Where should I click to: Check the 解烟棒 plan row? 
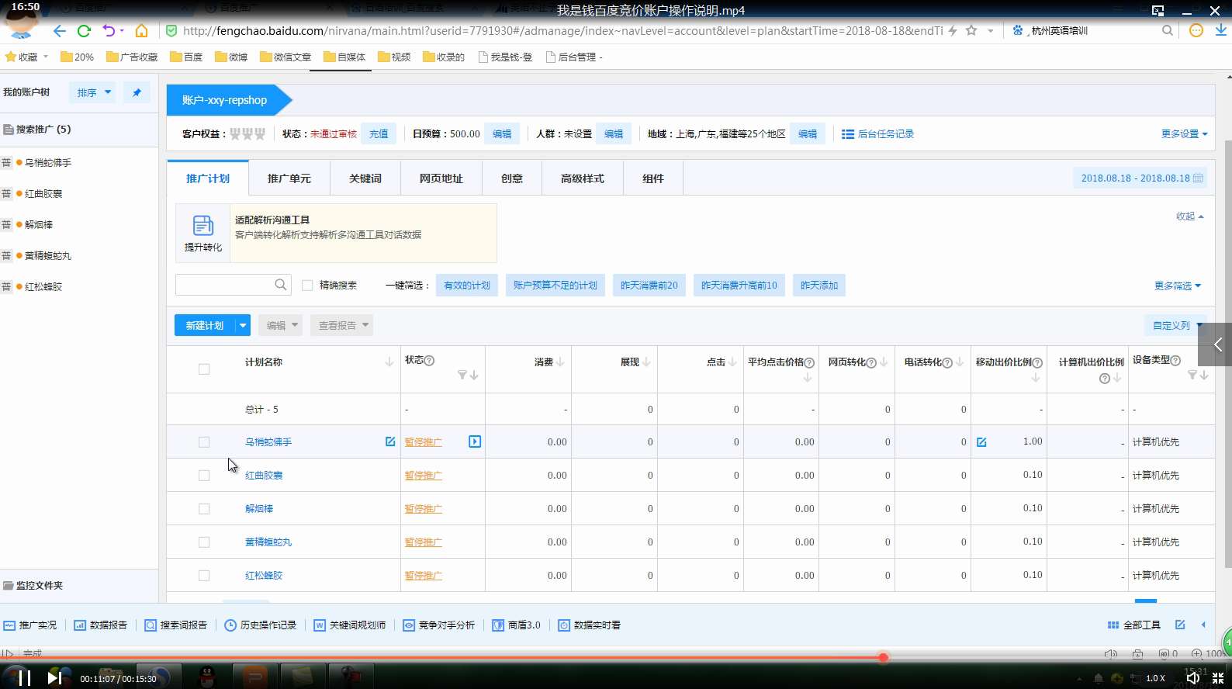coord(204,509)
